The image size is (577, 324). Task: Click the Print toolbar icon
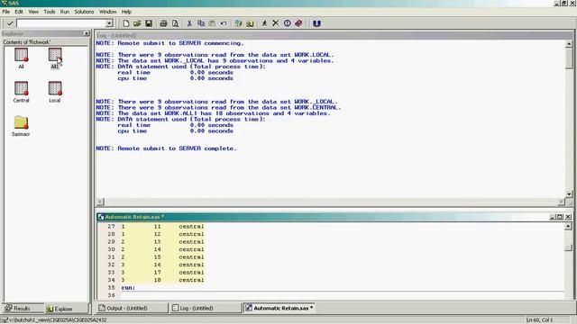(163, 23)
